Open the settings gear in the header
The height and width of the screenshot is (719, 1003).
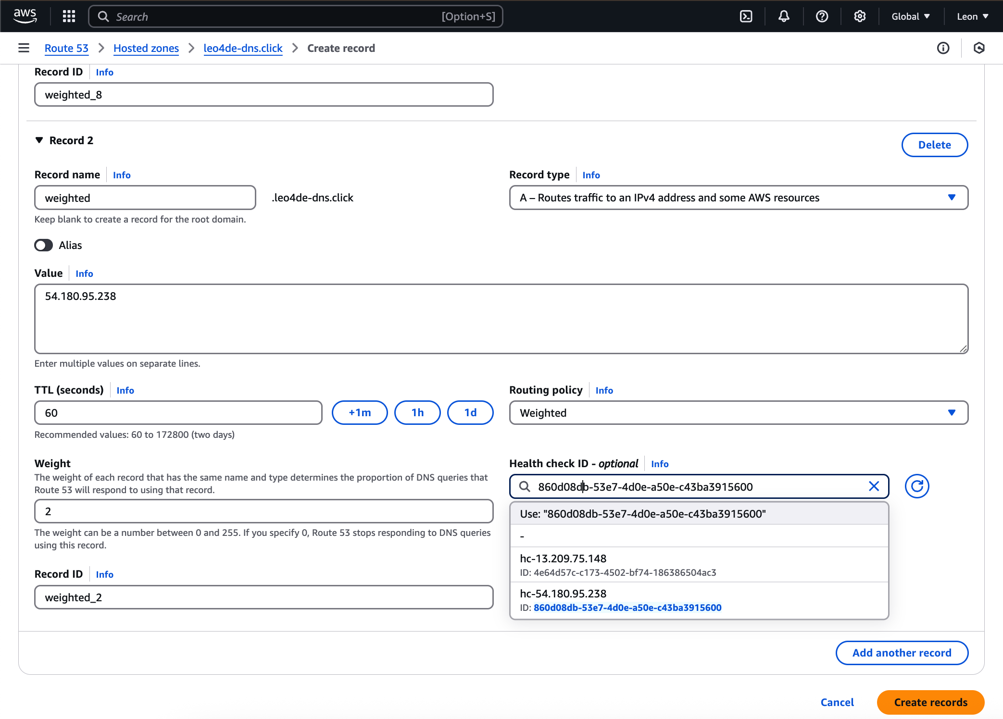pos(860,16)
